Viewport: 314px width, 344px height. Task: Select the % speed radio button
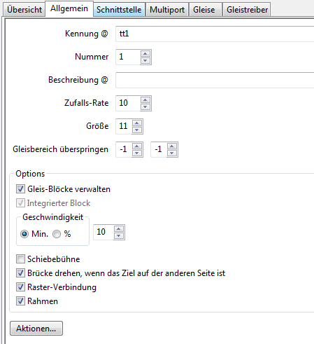57,234
